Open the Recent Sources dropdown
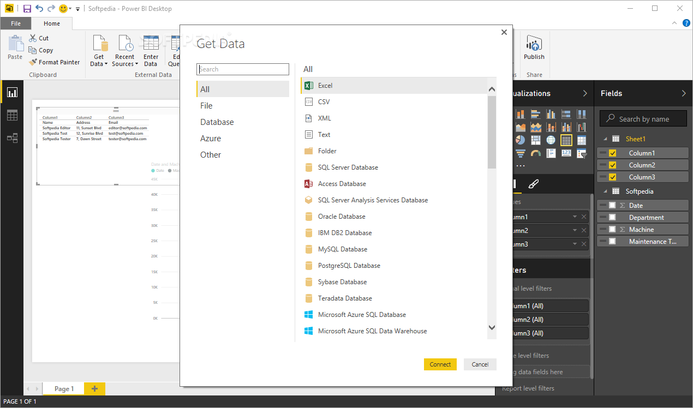This screenshot has height=408, width=693. tap(136, 64)
